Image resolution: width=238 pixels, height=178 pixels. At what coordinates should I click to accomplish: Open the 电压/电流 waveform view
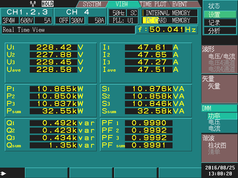222,57
